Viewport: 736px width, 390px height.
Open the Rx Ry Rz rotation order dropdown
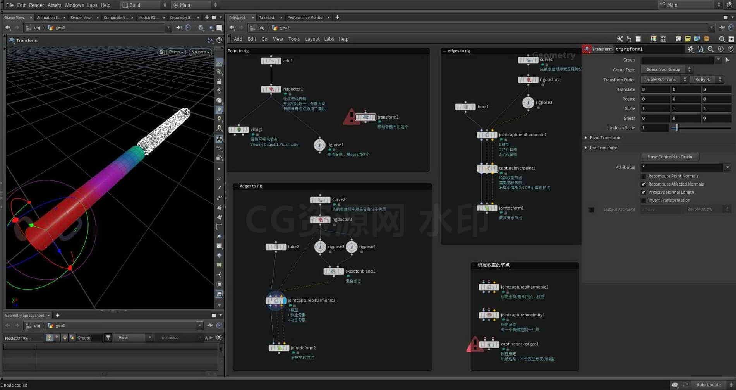tap(707, 79)
